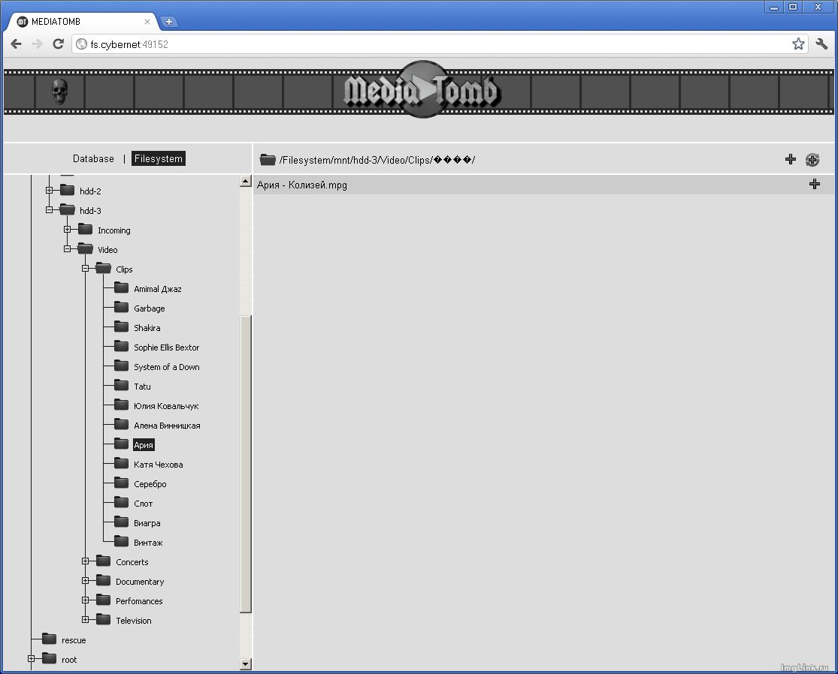Click the tree scrollbar down arrow

[x=245, y=663]
